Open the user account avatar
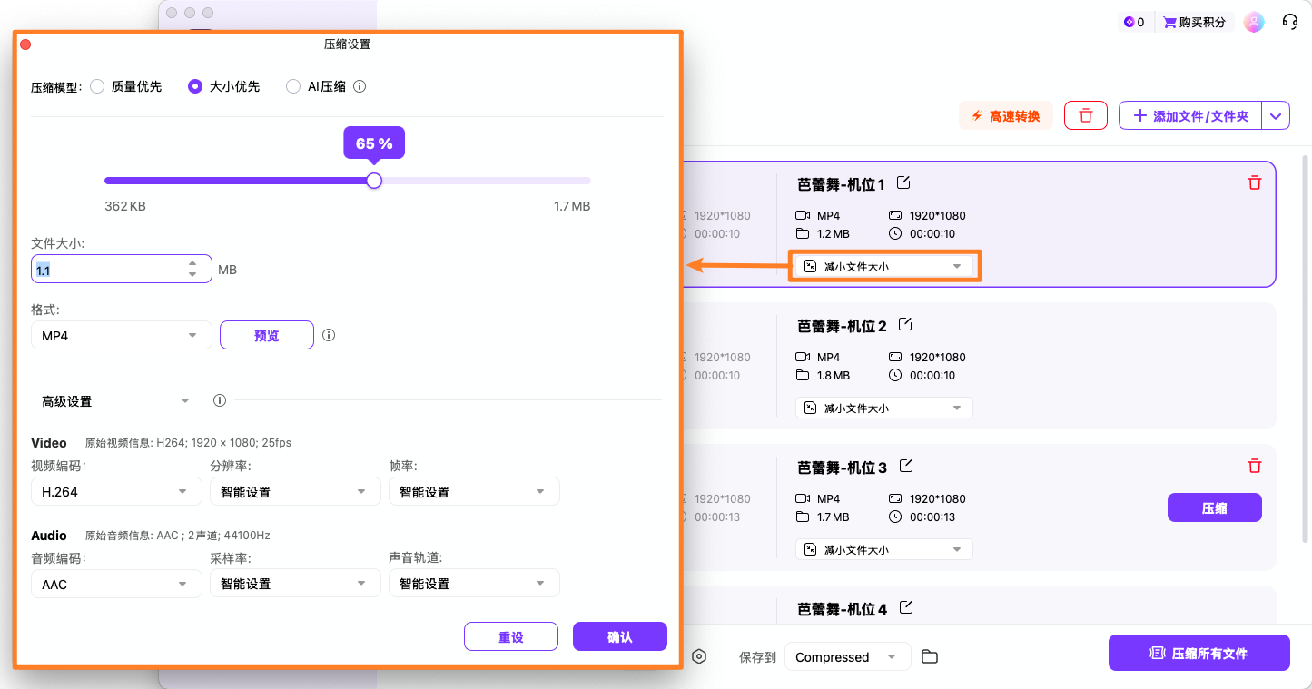The image size is (1312, 689). pos(1254,21)
